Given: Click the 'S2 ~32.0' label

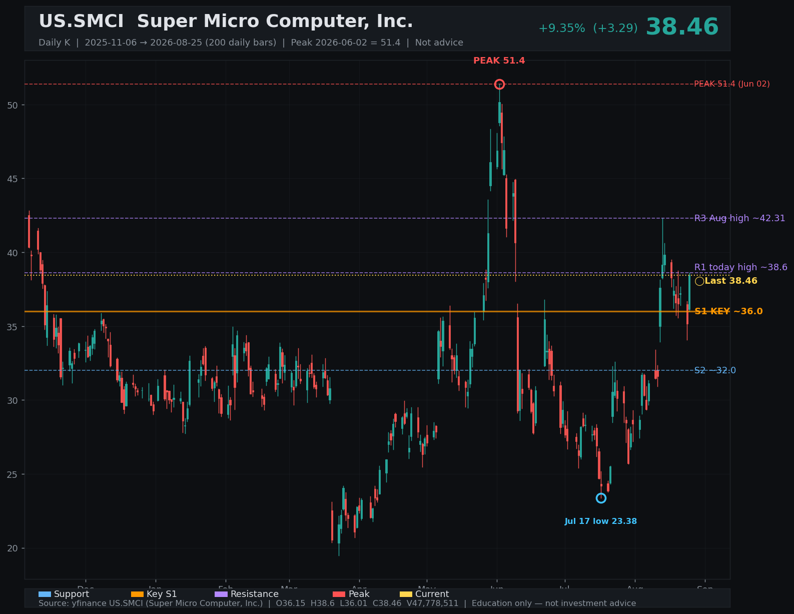Looking at the screenshot, I should point(715,370).
